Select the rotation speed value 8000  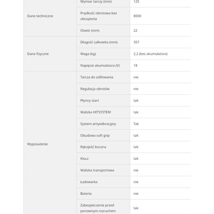(x=137, y=16)
